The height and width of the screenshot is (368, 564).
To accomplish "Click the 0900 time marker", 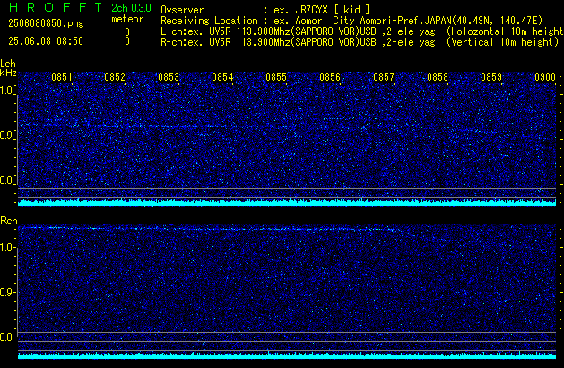I will (x=545, y=77).
